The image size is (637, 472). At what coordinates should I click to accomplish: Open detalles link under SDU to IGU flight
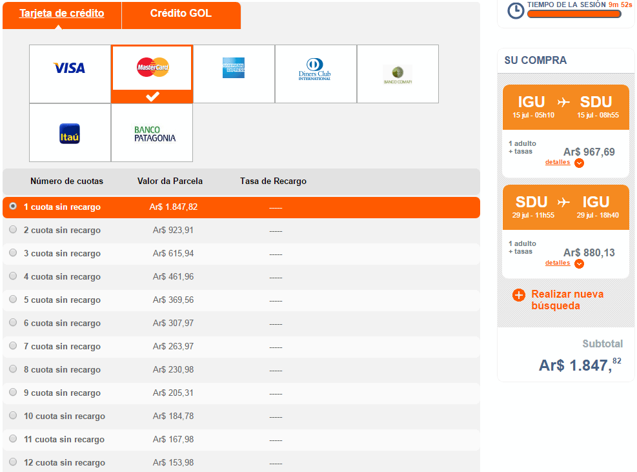tap(558, 263)
